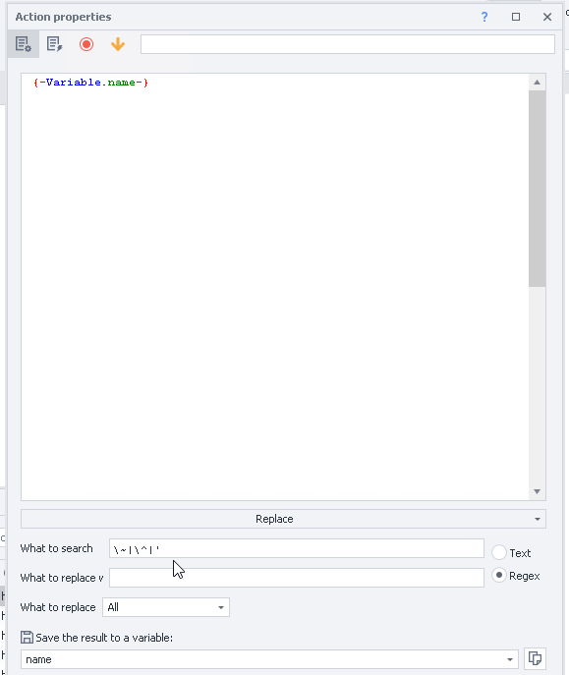This screenshot has height=675, width=569.
Task: Select the Text radio button
Action: coord(499,552)
